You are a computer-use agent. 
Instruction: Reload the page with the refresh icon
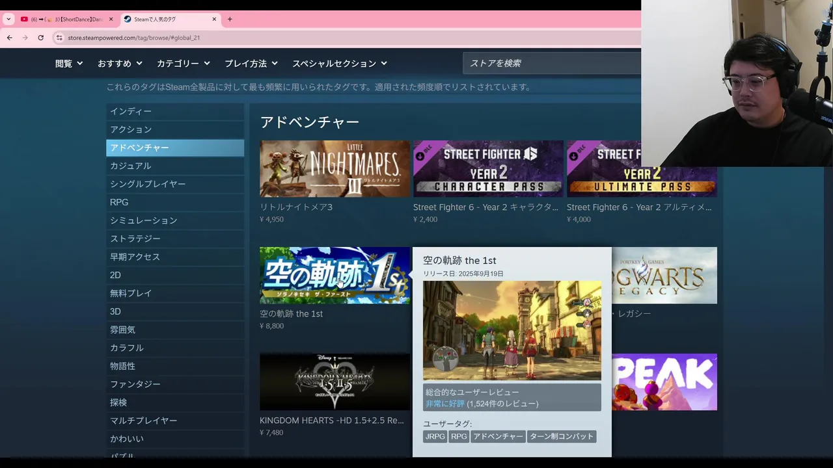(x=40, y=38)
